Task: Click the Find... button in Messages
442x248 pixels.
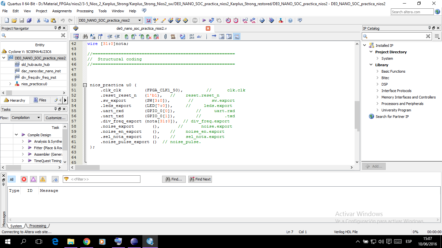Action: (174, 179)
